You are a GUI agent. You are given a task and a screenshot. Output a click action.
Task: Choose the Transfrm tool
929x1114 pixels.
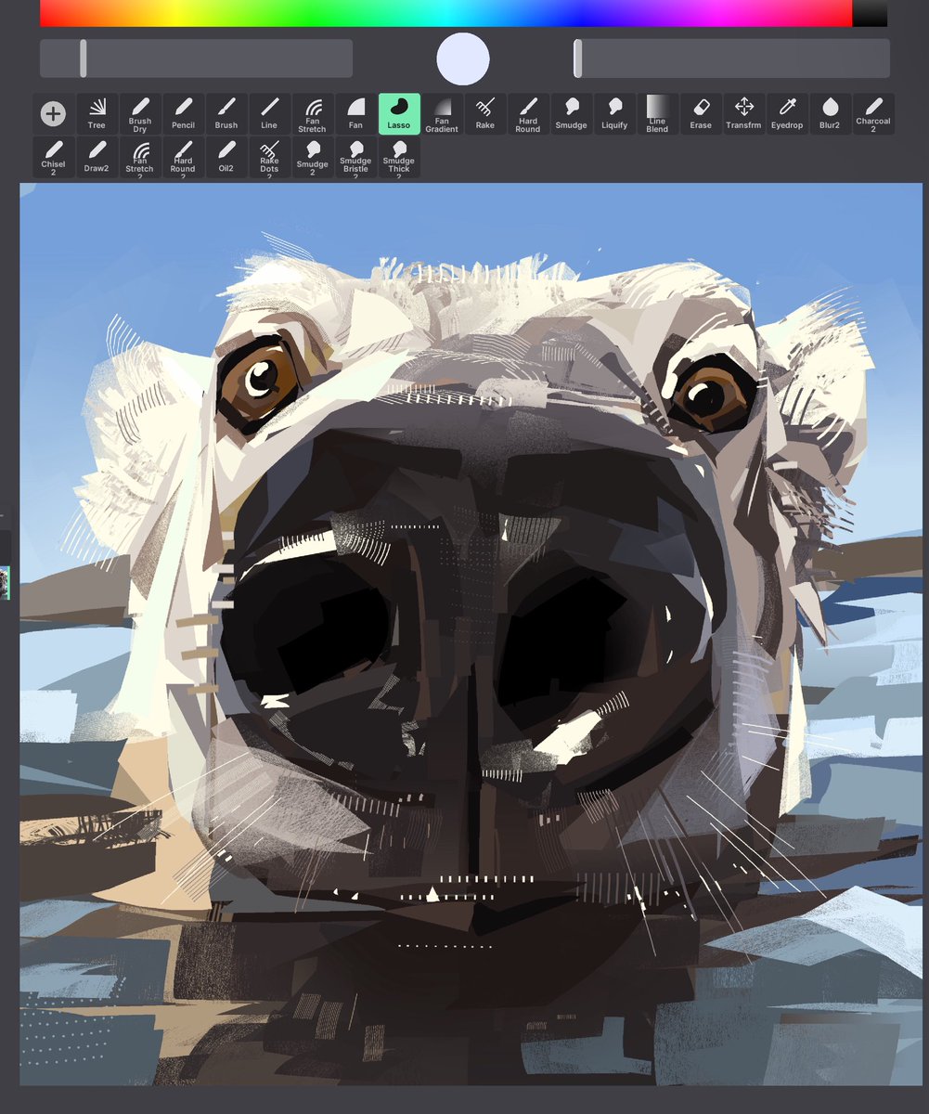pyautogui.click(x=742, y=113)
